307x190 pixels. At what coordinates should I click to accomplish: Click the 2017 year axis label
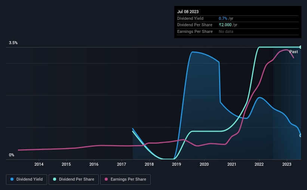coord(122,164)
